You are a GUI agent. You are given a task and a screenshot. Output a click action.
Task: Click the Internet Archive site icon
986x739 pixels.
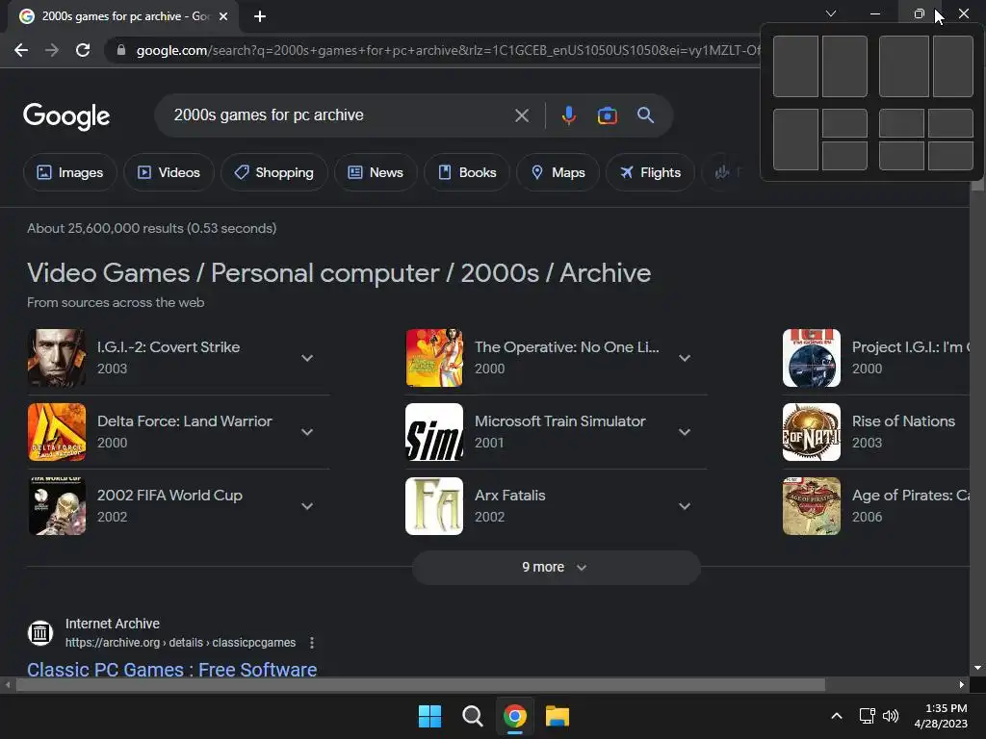tap(40, 633)
